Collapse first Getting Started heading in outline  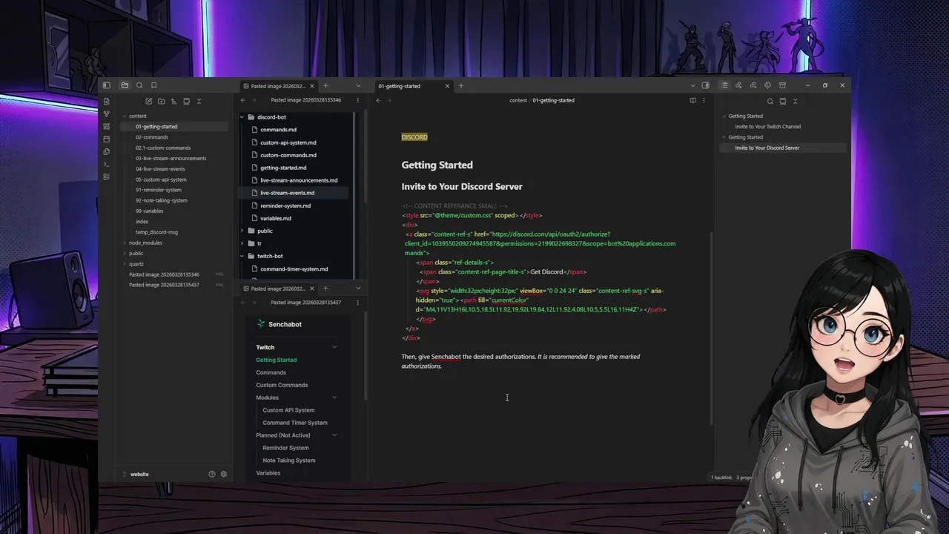[724, 116]
